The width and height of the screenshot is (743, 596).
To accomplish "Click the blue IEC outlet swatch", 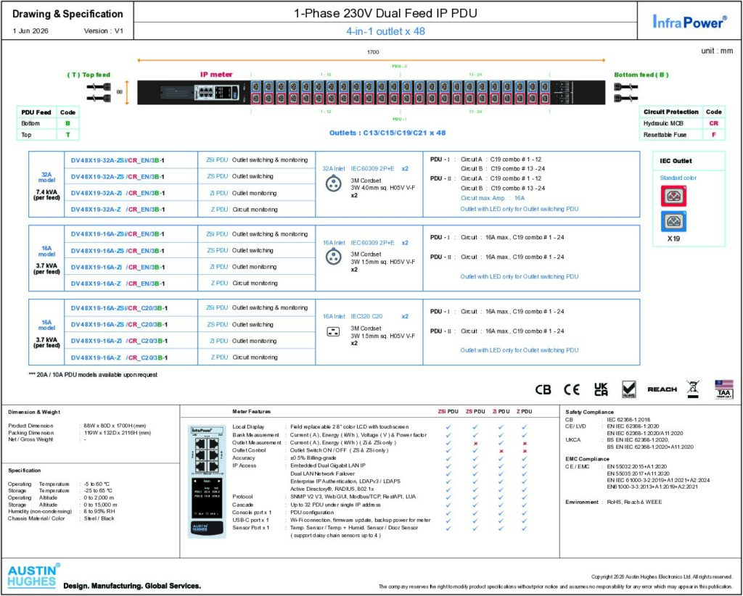I will tap(674, 221).
